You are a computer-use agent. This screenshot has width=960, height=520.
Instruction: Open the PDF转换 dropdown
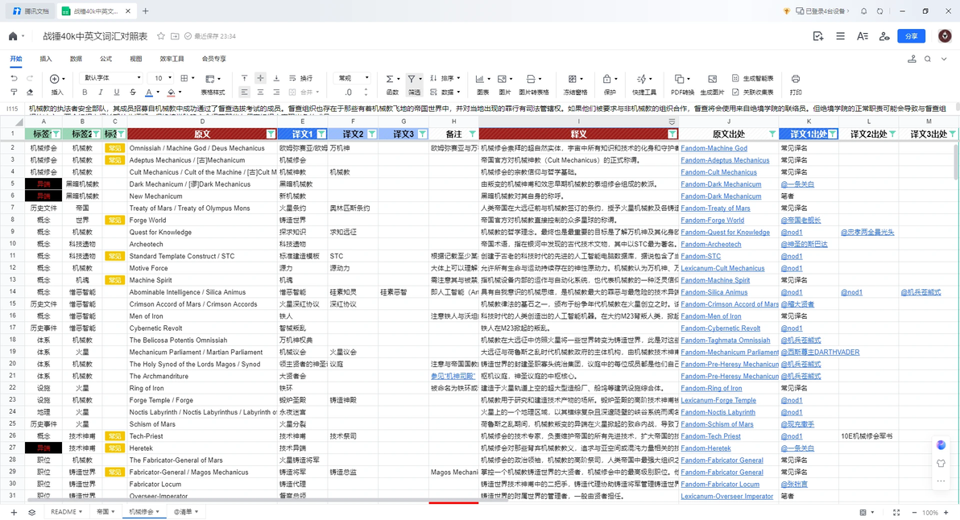pos(683,85)
